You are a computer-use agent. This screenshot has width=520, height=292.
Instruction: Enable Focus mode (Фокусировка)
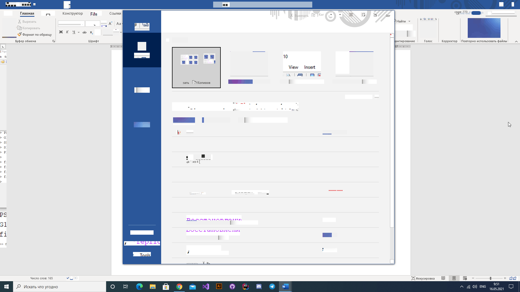(423, 278)
